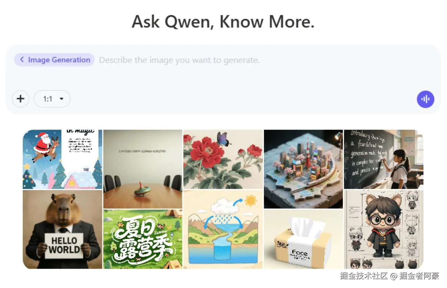Open the green summer camping poster thumbnail
This screenshot has width=447, height=288.
click(x=143, y=239)
